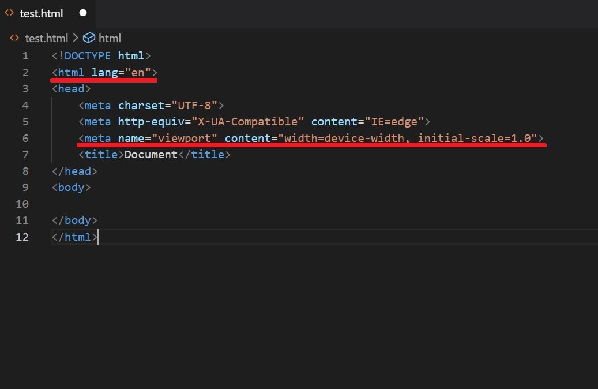The image size is (598, 389).
Task: Click the html symbol cube icon in the breadcrumbs
Action: point(88,38)
